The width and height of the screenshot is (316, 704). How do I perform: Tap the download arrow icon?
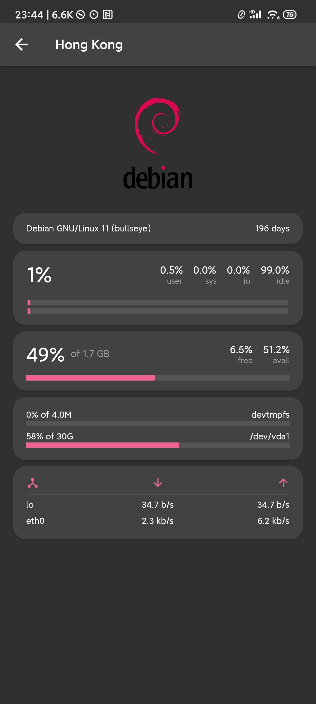pos(158,483)
